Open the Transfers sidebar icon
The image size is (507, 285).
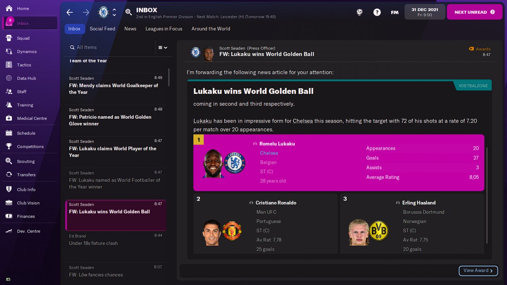9,175
